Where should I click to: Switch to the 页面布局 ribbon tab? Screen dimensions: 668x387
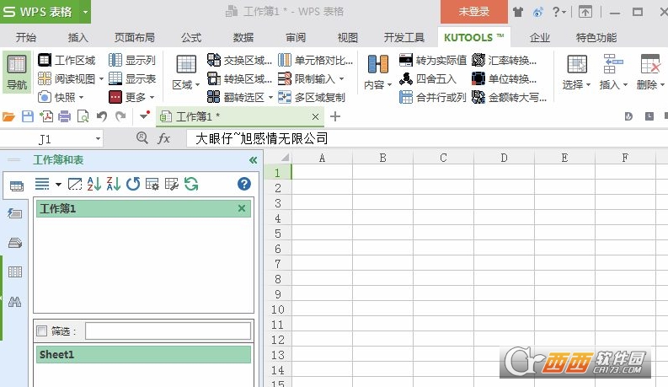[134, 37]
